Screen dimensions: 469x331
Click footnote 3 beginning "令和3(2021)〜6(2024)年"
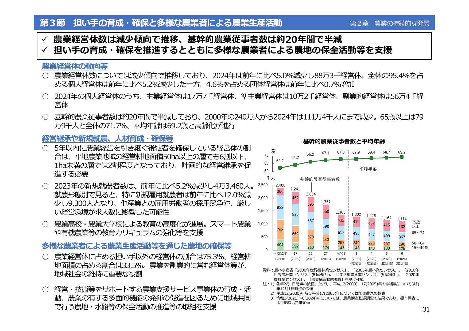tap(345, 300)
